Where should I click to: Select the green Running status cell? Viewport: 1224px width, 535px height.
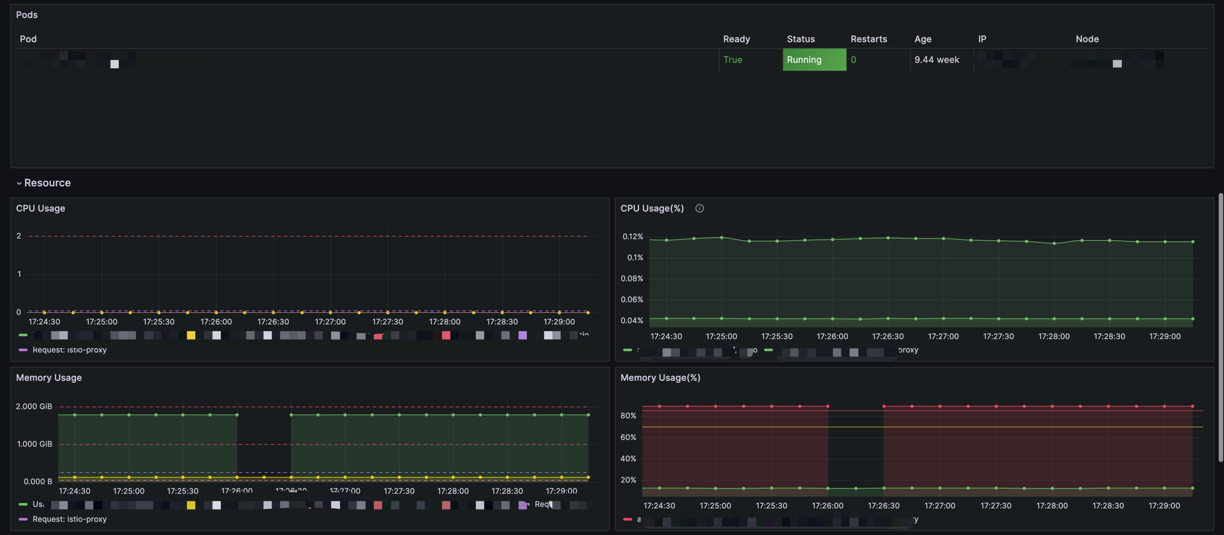point(814,60)
